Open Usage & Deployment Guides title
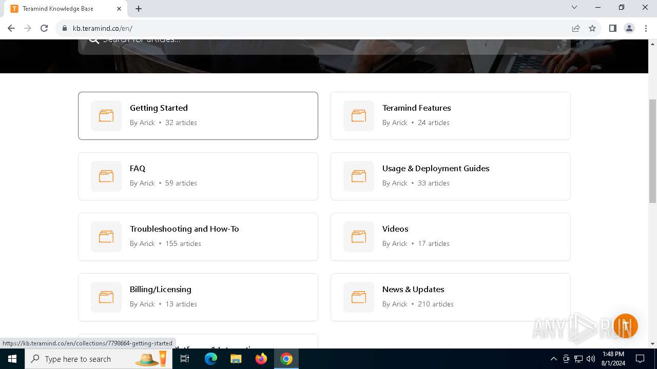This screenshot has height=369, width=657. click(x=436, y=168)
